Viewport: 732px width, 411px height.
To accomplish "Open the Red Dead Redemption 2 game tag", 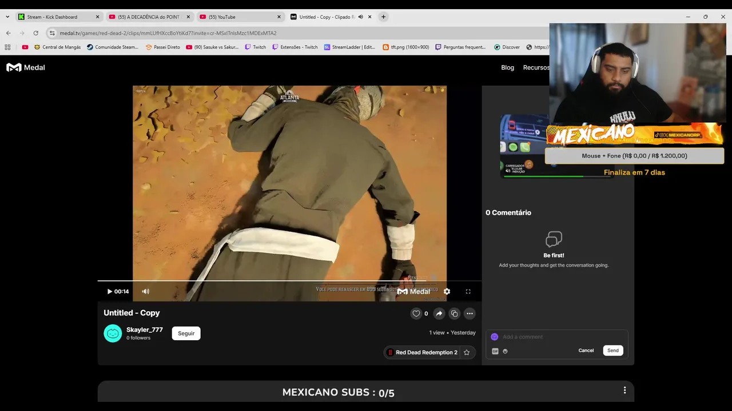I will (x=423, y=352).
